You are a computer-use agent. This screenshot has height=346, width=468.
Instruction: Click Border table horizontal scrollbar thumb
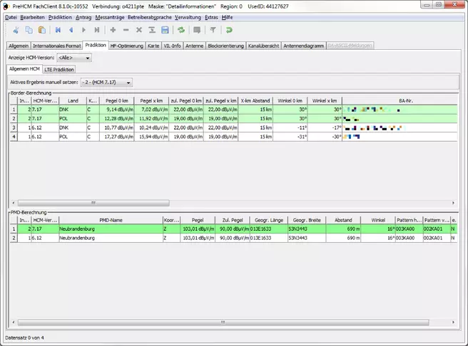tap(93, 203)
